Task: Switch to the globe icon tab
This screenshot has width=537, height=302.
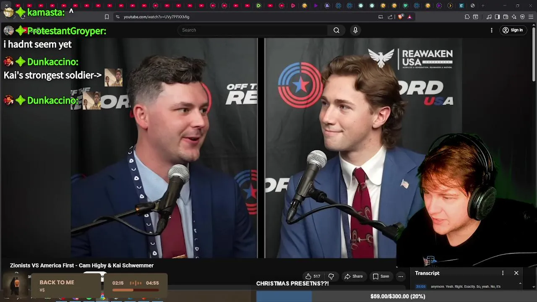Action: pos(472,5)
